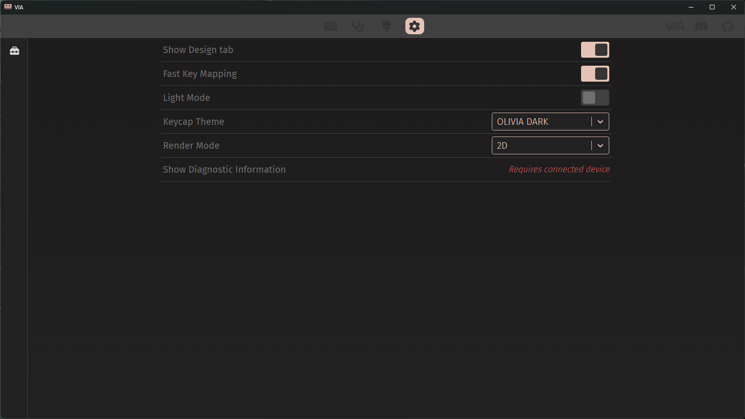Minimize the VIA window
The height and width of the screenshot is (419, 745).
[691, 7]
